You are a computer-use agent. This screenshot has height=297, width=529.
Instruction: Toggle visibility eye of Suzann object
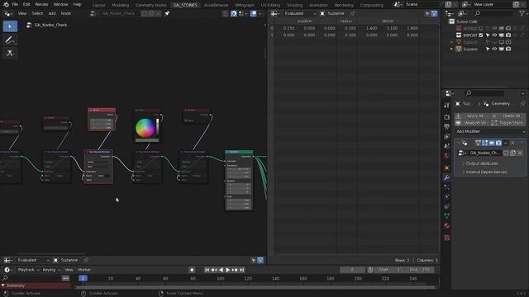(494, 49)
